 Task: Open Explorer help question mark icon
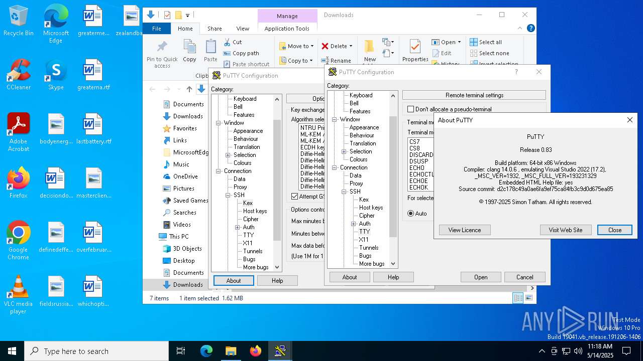click(x=530, y=29)
